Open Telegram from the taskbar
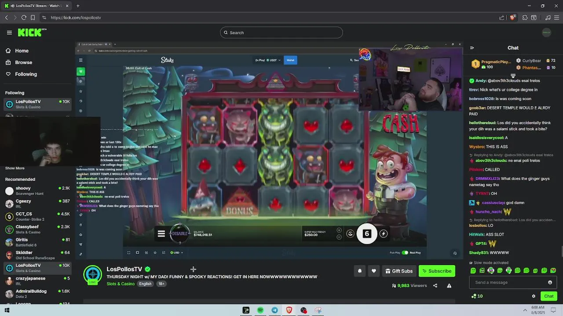 point(274,310)
